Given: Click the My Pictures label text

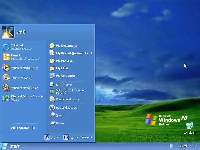Looking at the screenshot, I should coord(64,61).
